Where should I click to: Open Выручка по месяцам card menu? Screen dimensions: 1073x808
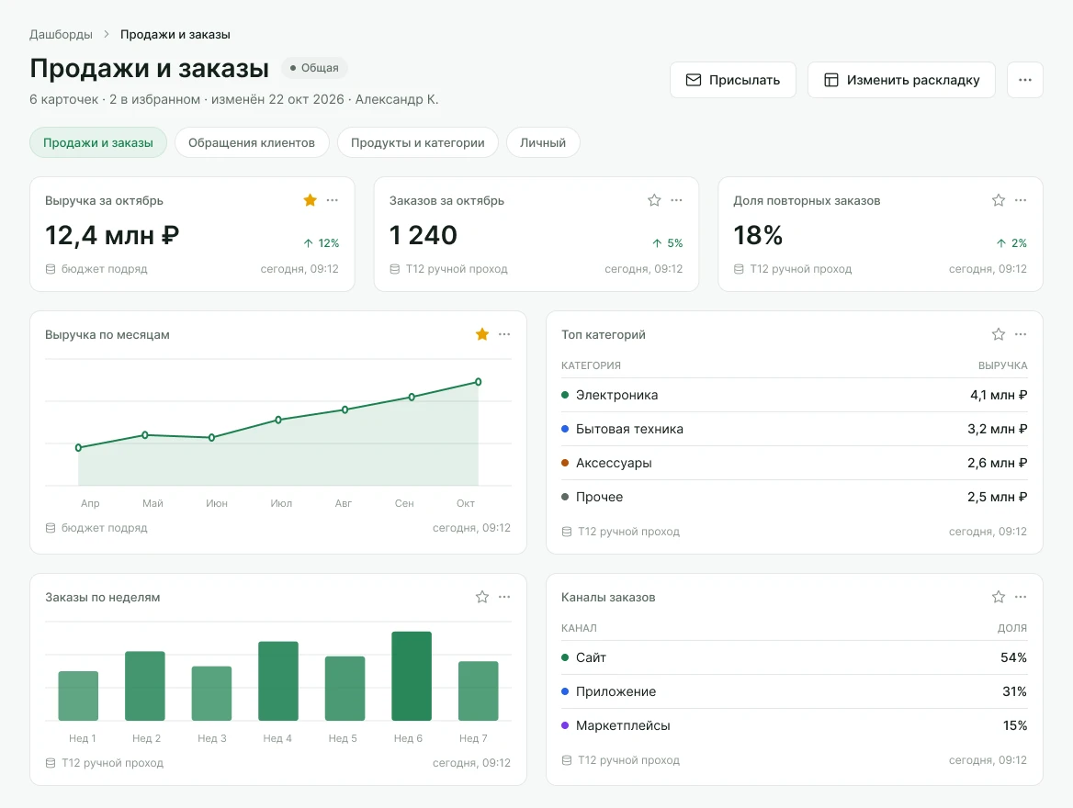(x=504, y=334)
